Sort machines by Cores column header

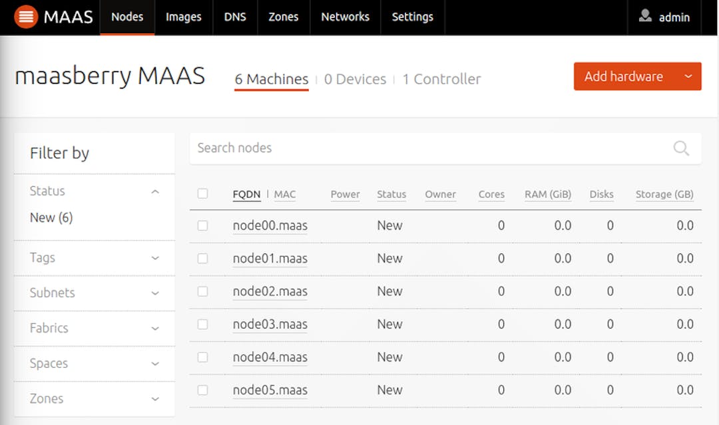491,194
